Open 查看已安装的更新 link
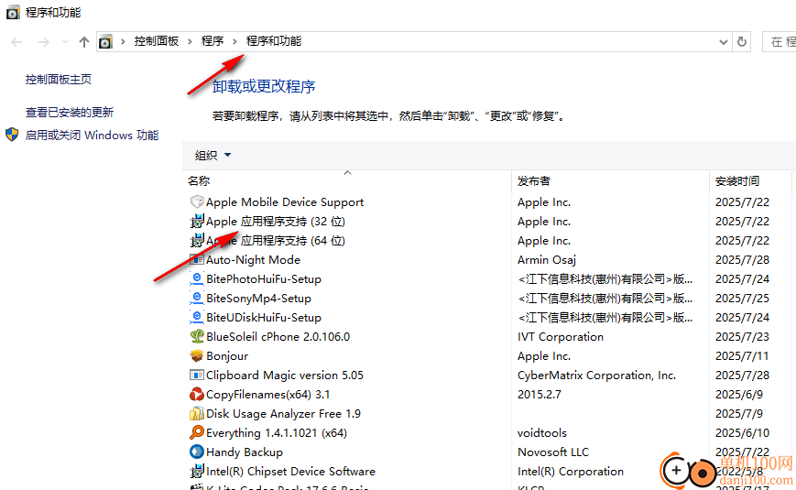Viewport: 796px width, 490px height. [70, 113]
